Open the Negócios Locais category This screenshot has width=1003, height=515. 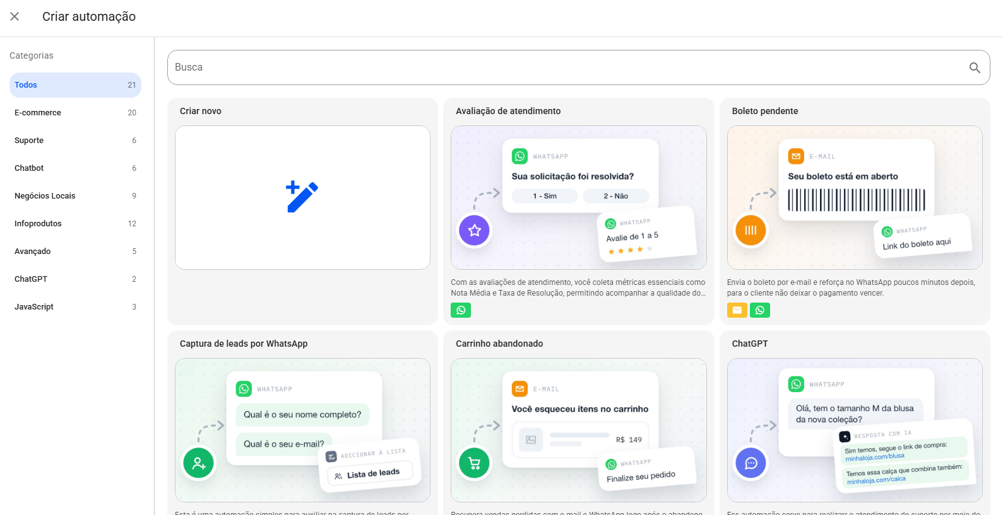tap(75, 196)
